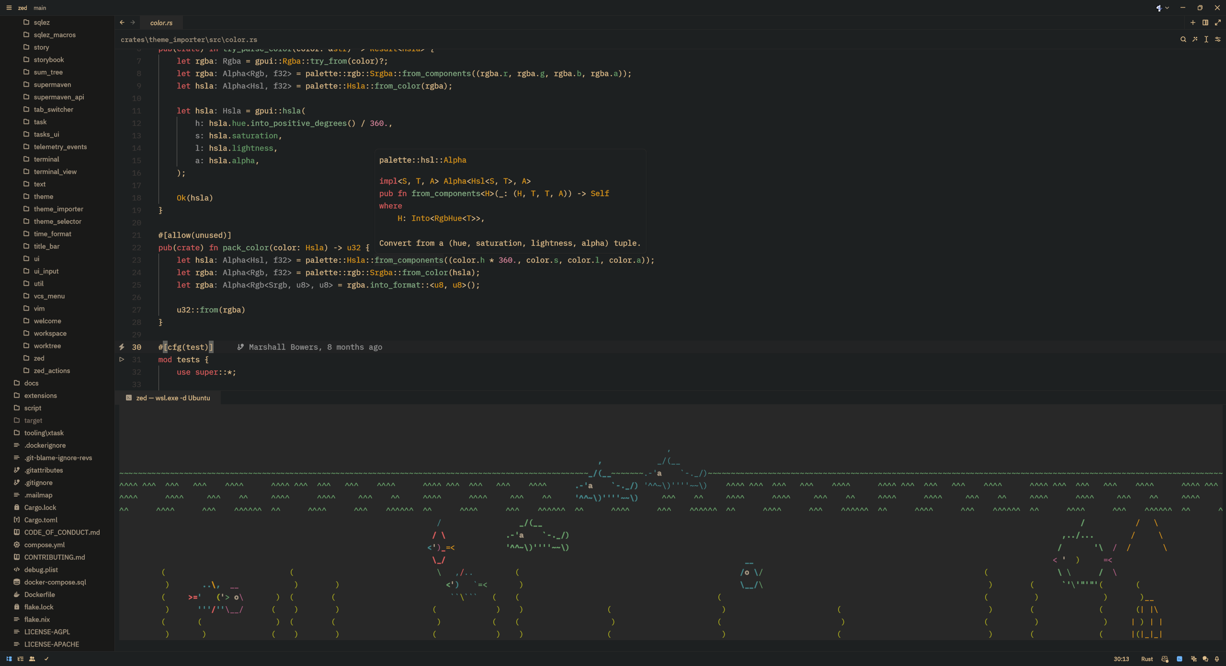Click the new item plus icon
1226x666 pixels.
(x=1193, y=22)
